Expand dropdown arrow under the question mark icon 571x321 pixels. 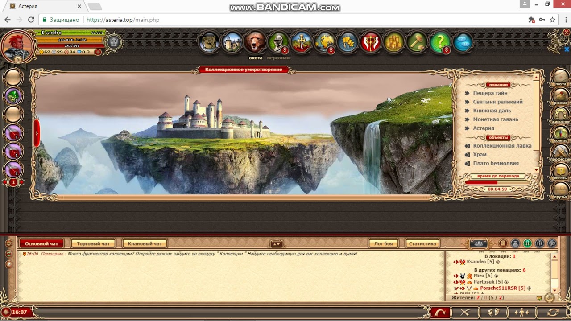pos(446,50)
